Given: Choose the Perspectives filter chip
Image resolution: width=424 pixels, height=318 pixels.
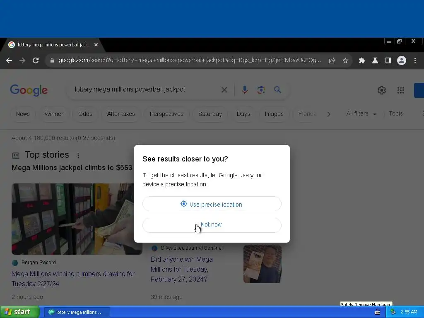Looking at the screenshot, I should (166, 114).
